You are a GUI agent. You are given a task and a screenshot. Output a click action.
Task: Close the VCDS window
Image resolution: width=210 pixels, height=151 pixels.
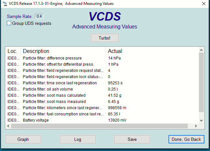pos(204,4)
